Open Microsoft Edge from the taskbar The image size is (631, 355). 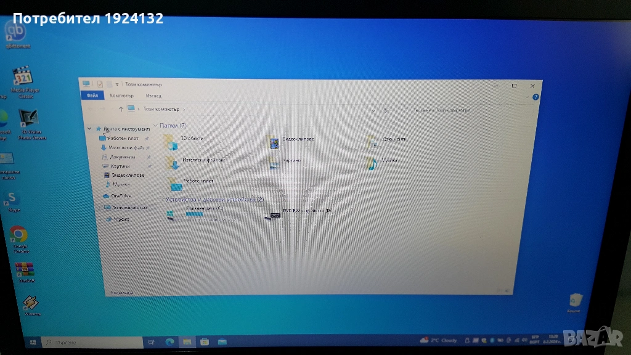pyautogui.click(x=170, y=341)
